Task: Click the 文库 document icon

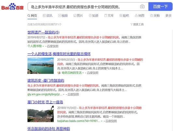Action: click(106, 16)
